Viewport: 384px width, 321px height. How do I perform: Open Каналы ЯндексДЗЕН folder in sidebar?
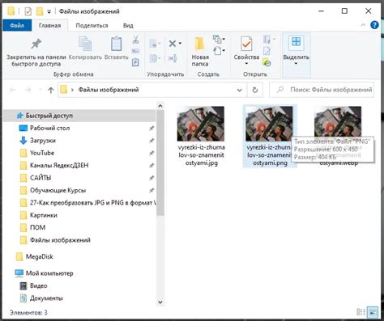click(x=79, y=165)
